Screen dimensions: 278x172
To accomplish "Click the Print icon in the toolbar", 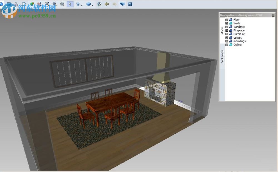I will click(16, 4).
